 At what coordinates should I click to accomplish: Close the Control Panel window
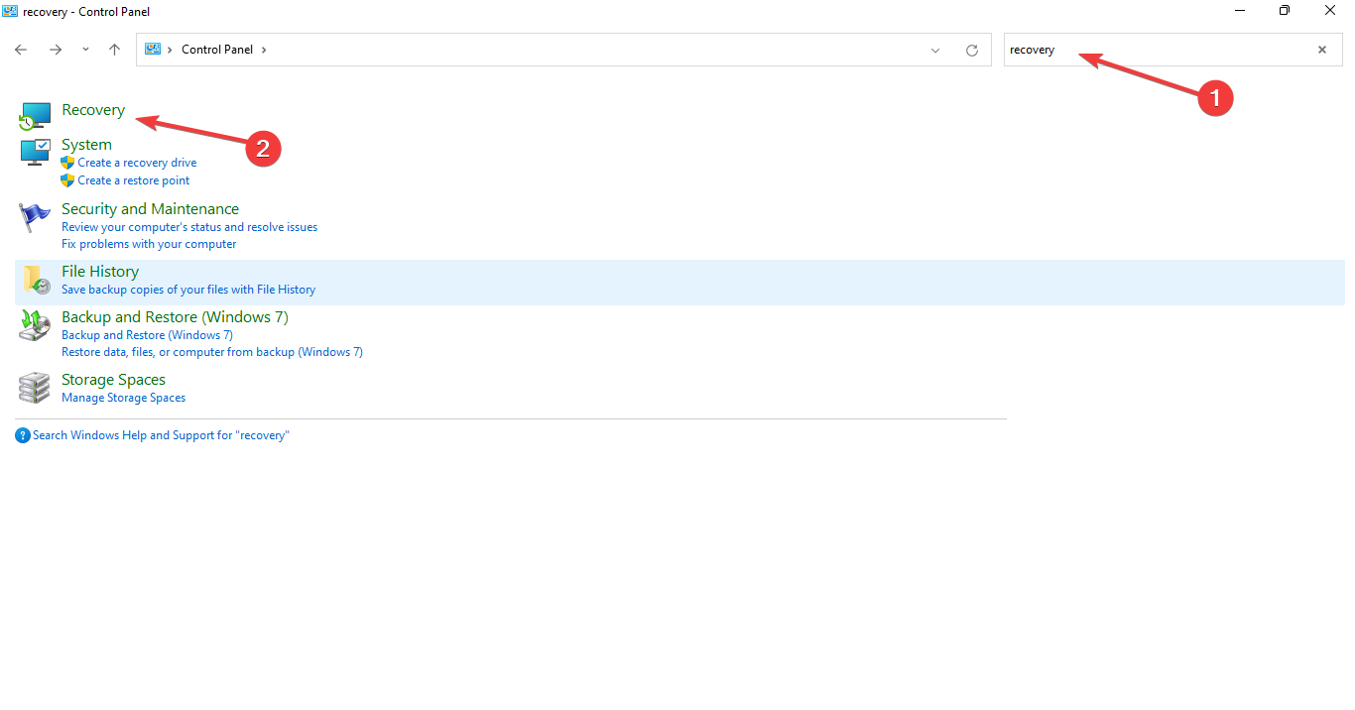click(1330, 10)
